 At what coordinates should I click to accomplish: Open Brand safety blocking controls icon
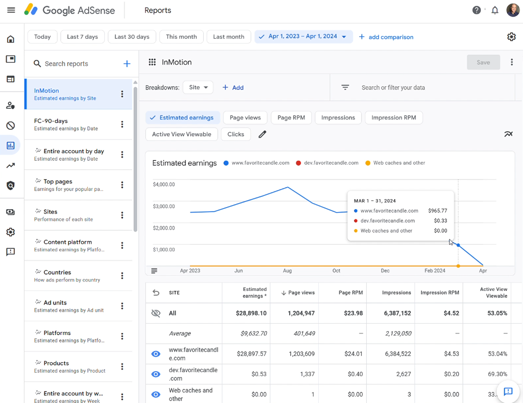pyautogui.click(x=11, y=125)
